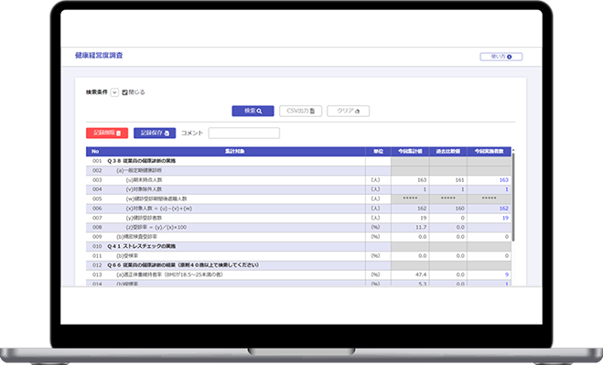Click the blue 検索 search button
603x365 pixels.
coord(253,111)
